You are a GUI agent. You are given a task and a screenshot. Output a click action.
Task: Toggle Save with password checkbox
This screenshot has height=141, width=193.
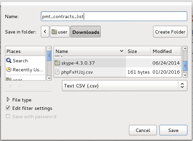(8, 116)
